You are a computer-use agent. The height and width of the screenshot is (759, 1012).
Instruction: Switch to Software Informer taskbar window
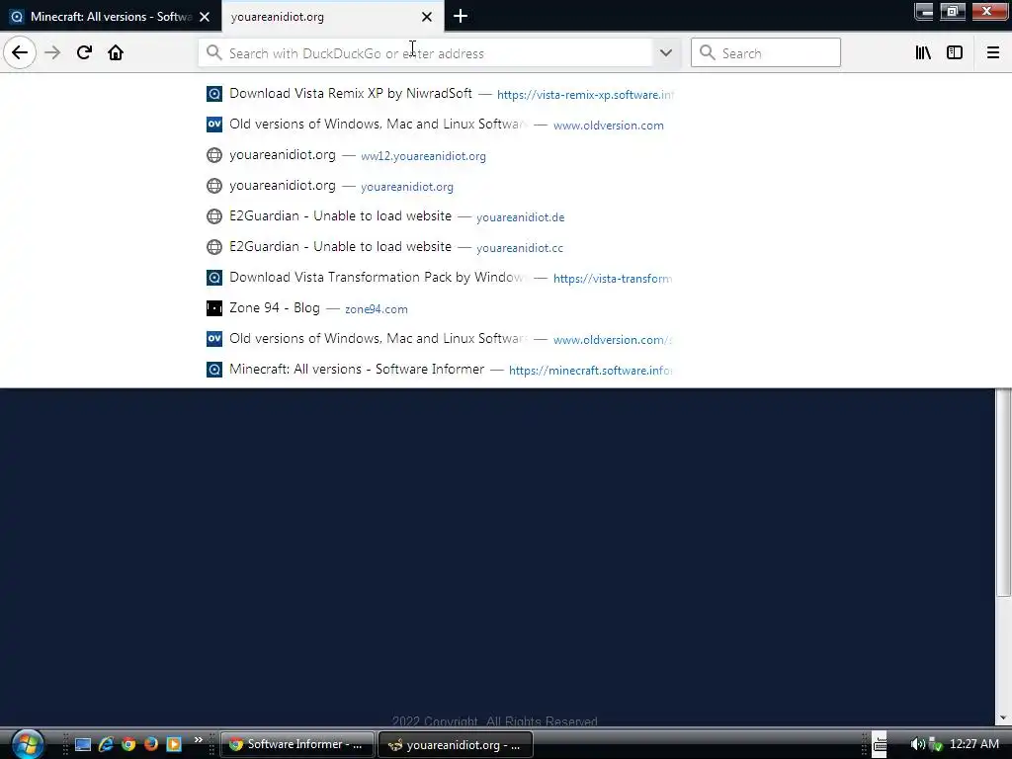(297, 744)
